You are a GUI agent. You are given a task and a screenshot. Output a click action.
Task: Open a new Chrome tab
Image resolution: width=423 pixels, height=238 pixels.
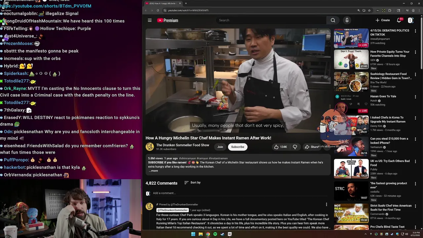click(x=186, y=3)
